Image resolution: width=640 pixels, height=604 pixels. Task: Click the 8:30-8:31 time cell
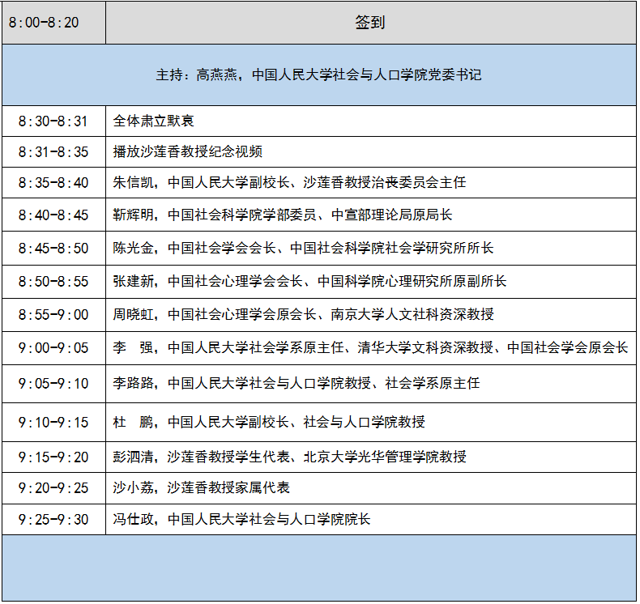53,121
